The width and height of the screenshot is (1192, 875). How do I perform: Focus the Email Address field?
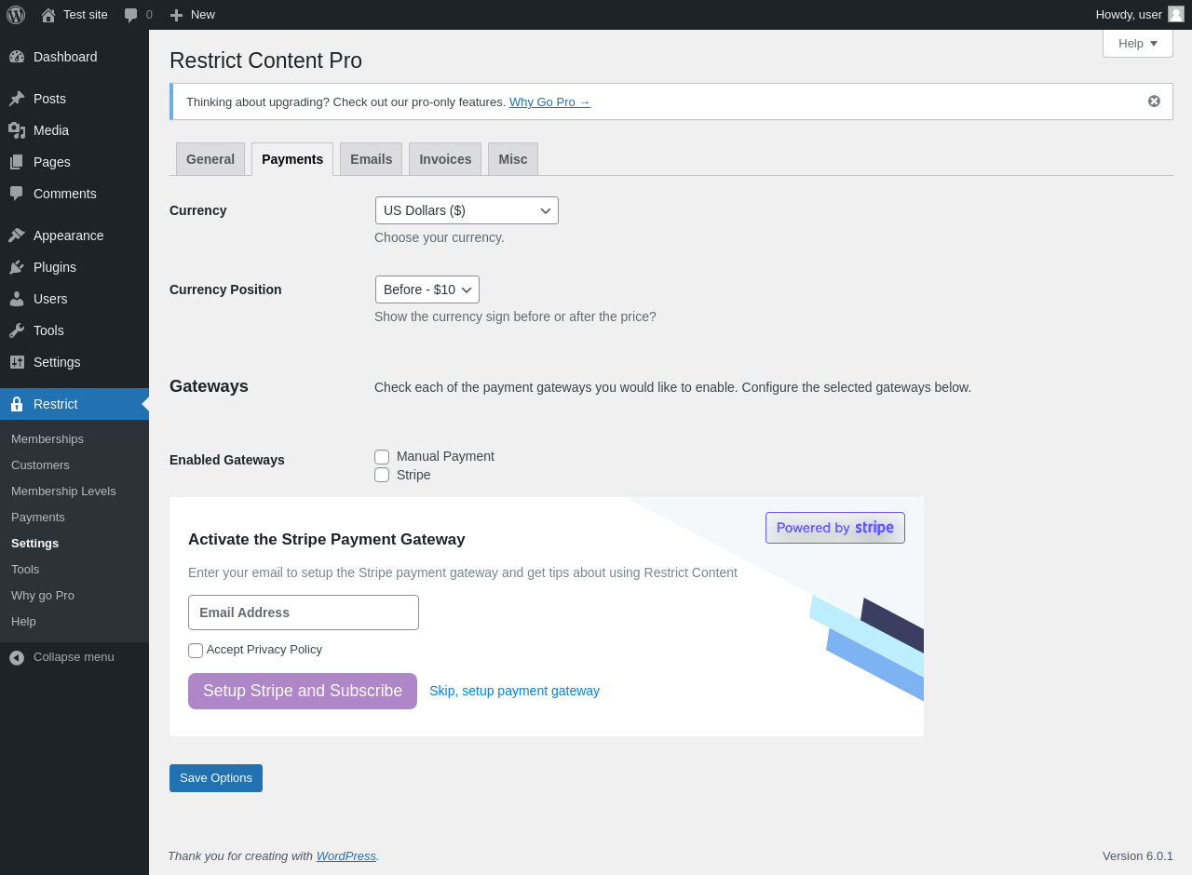click(x=304, y=612)
